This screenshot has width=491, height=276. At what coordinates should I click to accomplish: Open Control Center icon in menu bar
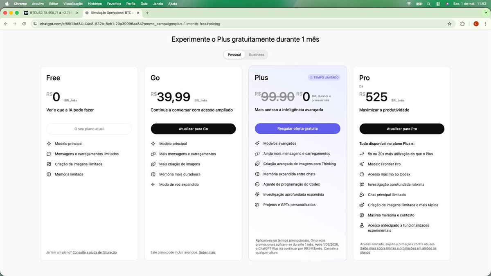tap(438, 4)
